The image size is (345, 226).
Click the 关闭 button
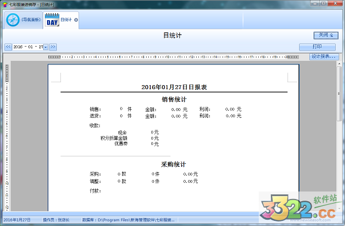(x=326, y=35)
